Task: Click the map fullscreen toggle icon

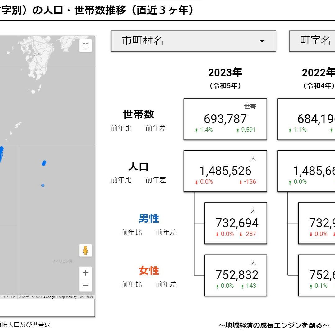Action: pos(85,46)
